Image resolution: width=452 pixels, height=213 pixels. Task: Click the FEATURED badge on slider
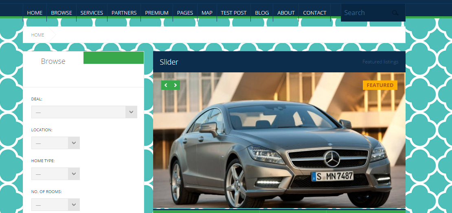(x=380, y=85)
